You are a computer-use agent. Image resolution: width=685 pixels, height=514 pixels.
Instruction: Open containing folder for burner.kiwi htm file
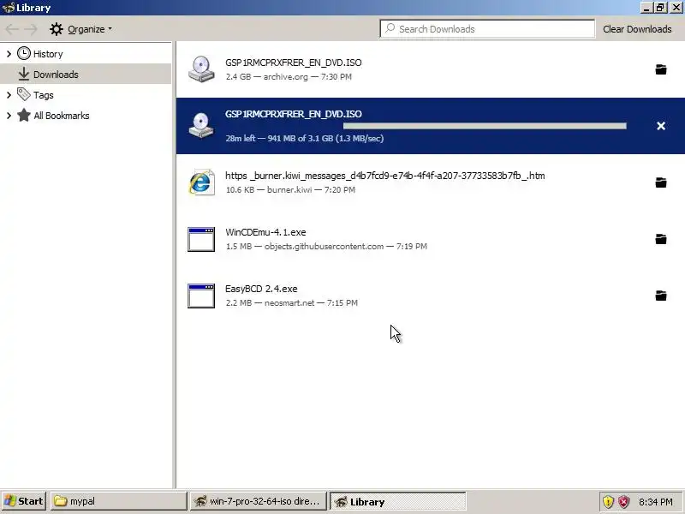pyautogui.click(x=661, y=182)
